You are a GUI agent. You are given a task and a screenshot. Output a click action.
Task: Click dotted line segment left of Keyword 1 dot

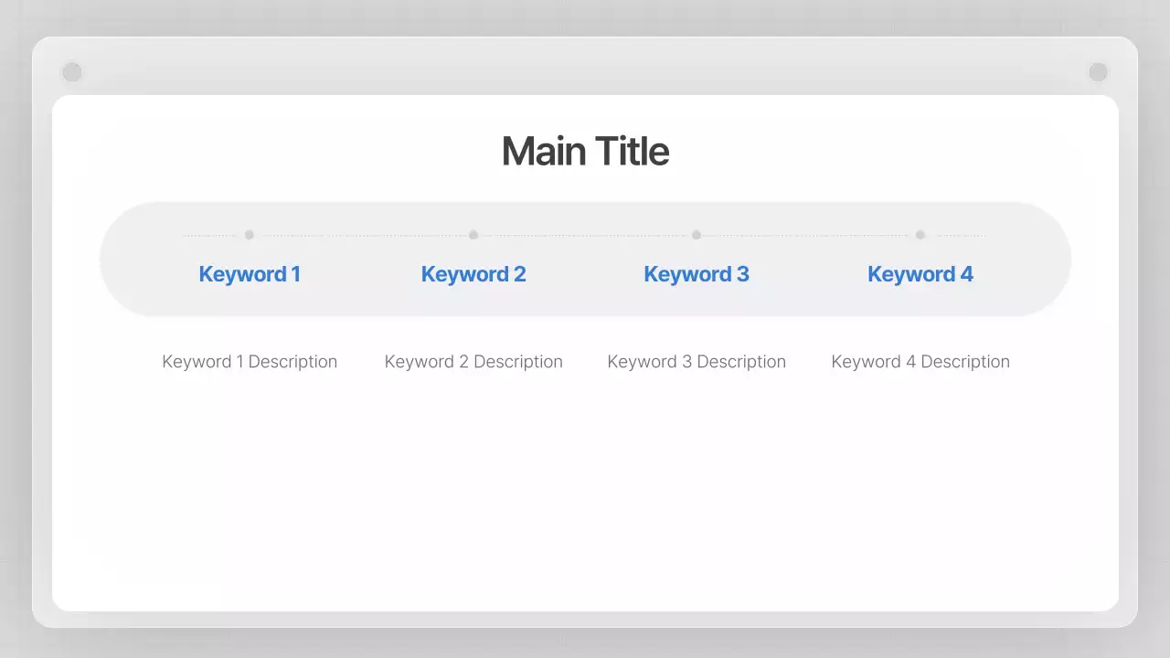click(x=210, y=236)
